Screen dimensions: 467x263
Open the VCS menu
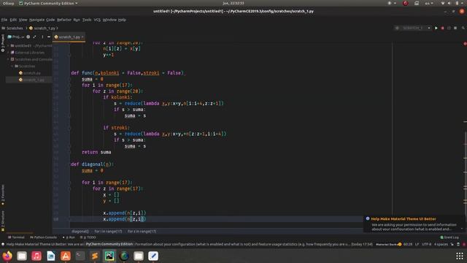pyautogui.click(x=97, y=20)
